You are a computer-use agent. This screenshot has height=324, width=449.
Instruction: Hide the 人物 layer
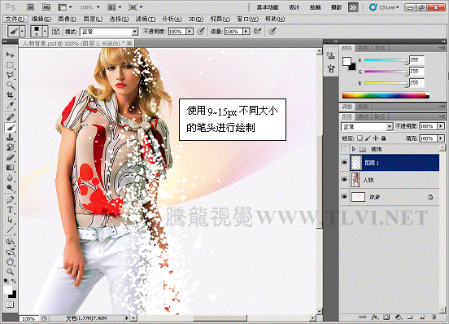(x=345, y=180)
